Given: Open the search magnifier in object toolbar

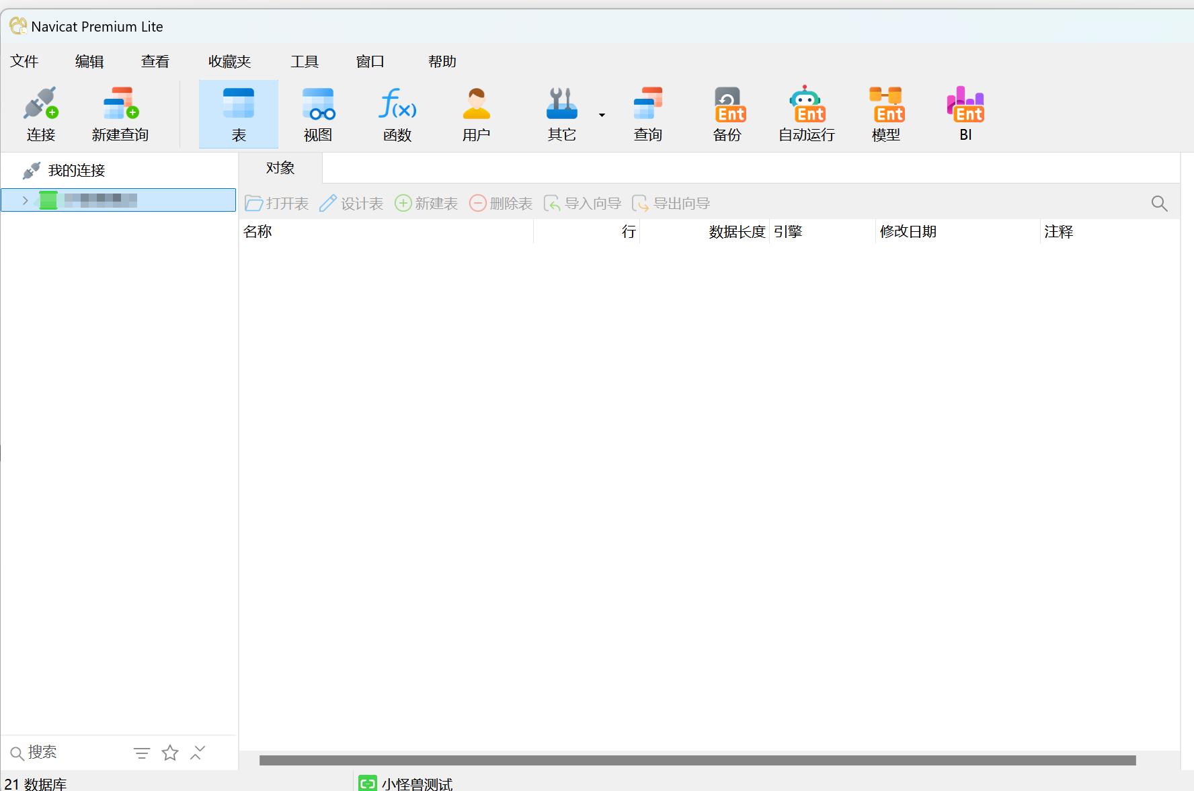Looking at the screenshot, I should coord(1159,203).
